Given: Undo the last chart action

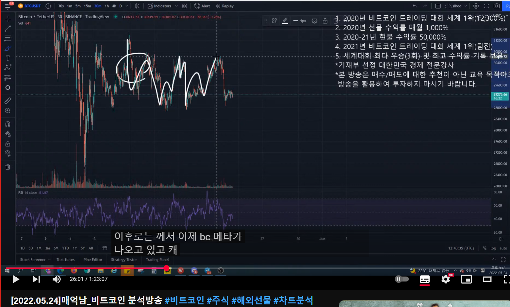Looking at the screenshot, I should (x=415, y=6).
